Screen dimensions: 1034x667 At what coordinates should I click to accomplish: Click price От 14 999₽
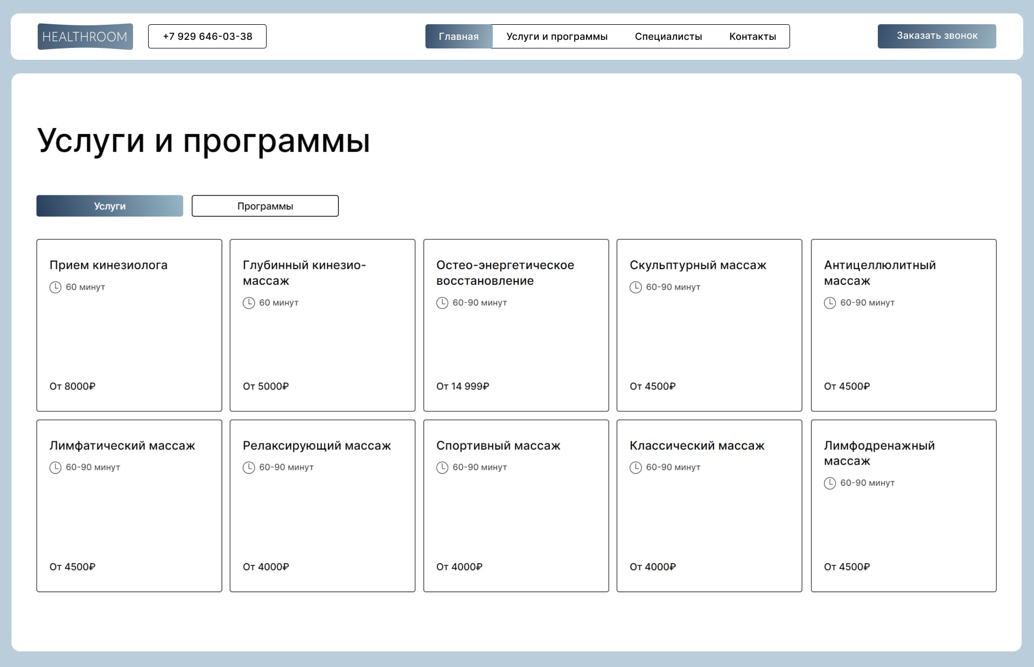[463, 387]
